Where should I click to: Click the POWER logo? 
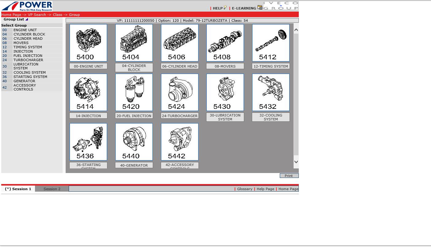pos(27,6)
